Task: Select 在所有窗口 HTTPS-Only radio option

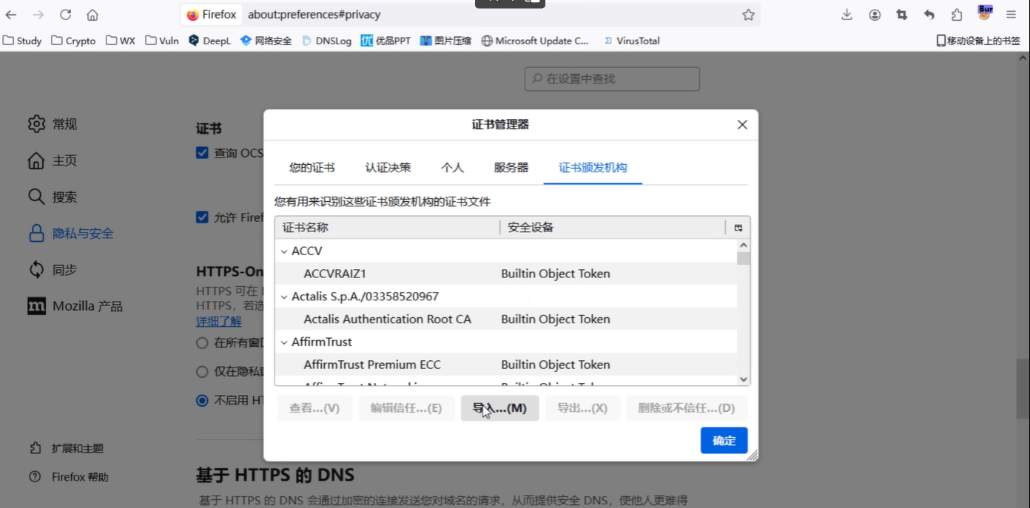Action: 202,343
